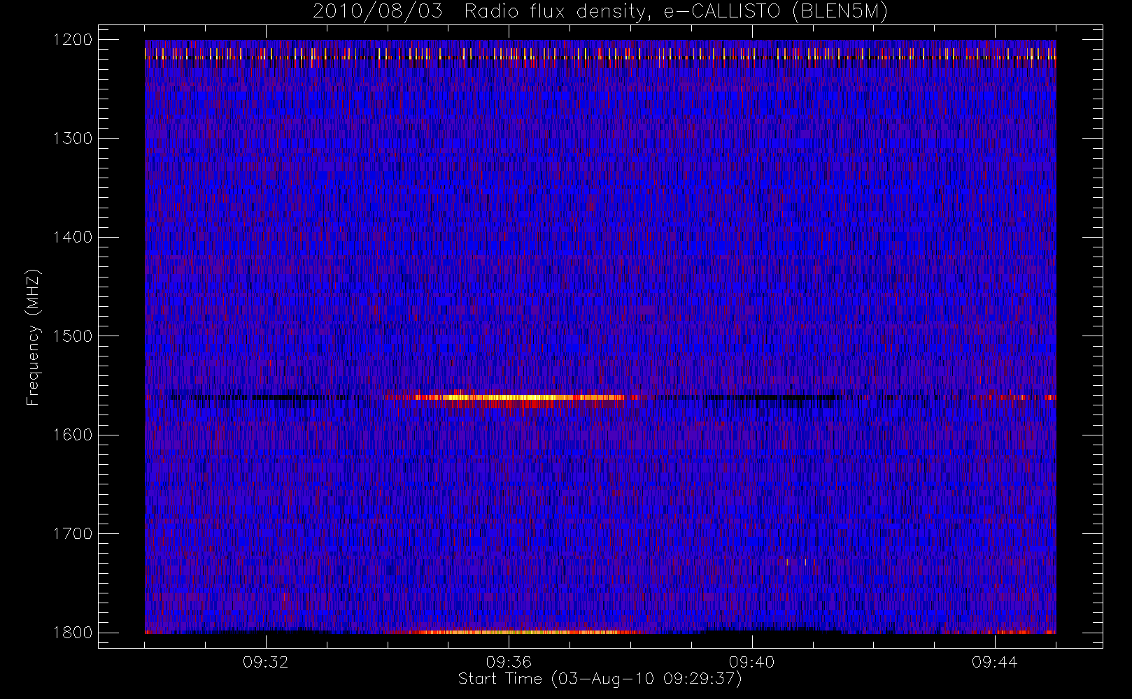This screenshot has height=699, width=1132.
Task: Click the 09:36 time tick label
Action: tap(509, 662)
